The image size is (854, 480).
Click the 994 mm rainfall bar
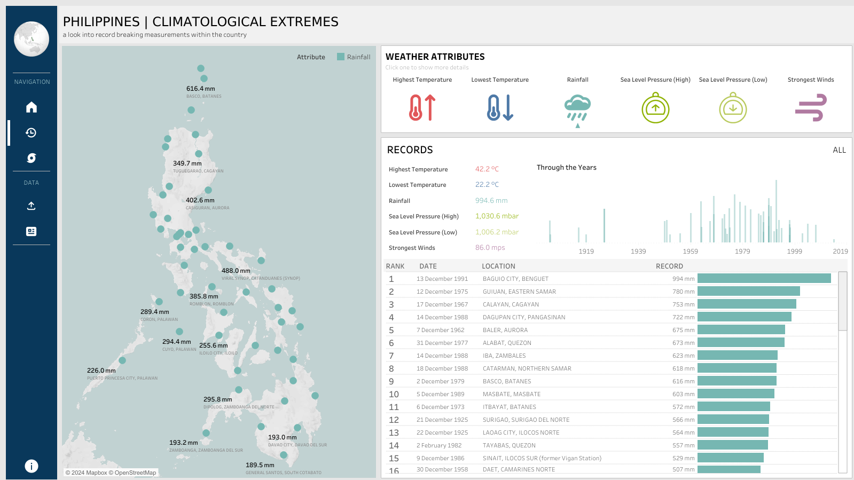click(764, 279)
